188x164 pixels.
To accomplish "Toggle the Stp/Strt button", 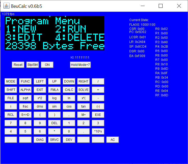I will tap(32, 65).
